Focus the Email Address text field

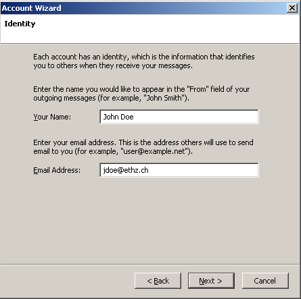(x=179, y=170)
